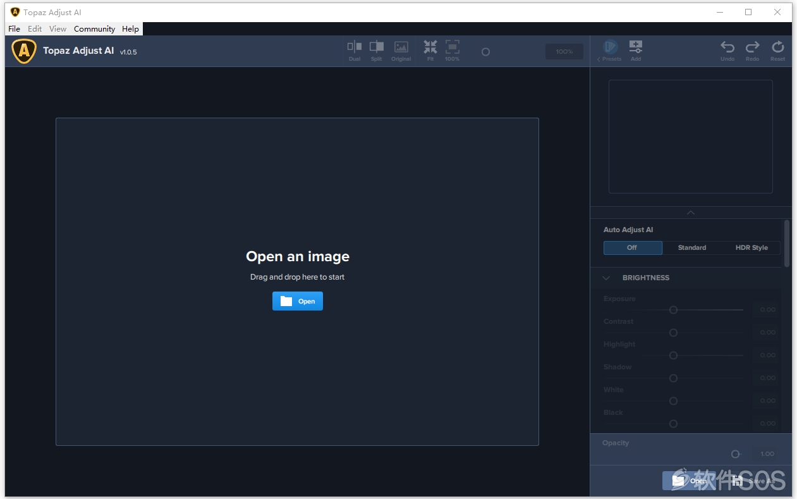Click the zoom circle handle in toolbar
Image resolution: width=797 pixels, height=499 pixels.
point(485,52)
